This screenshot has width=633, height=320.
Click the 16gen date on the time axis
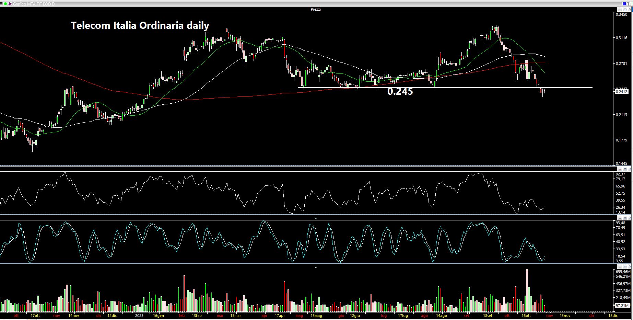158,316
